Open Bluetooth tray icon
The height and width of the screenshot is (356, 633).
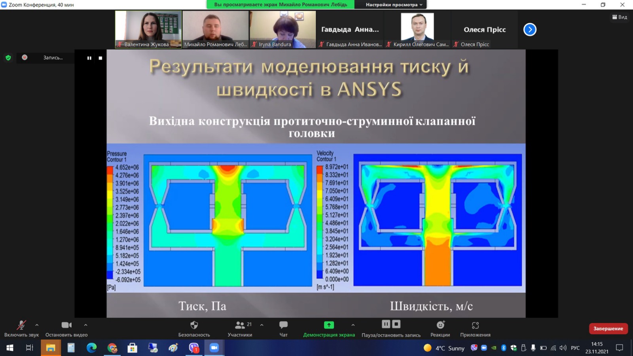coord(504,348)
